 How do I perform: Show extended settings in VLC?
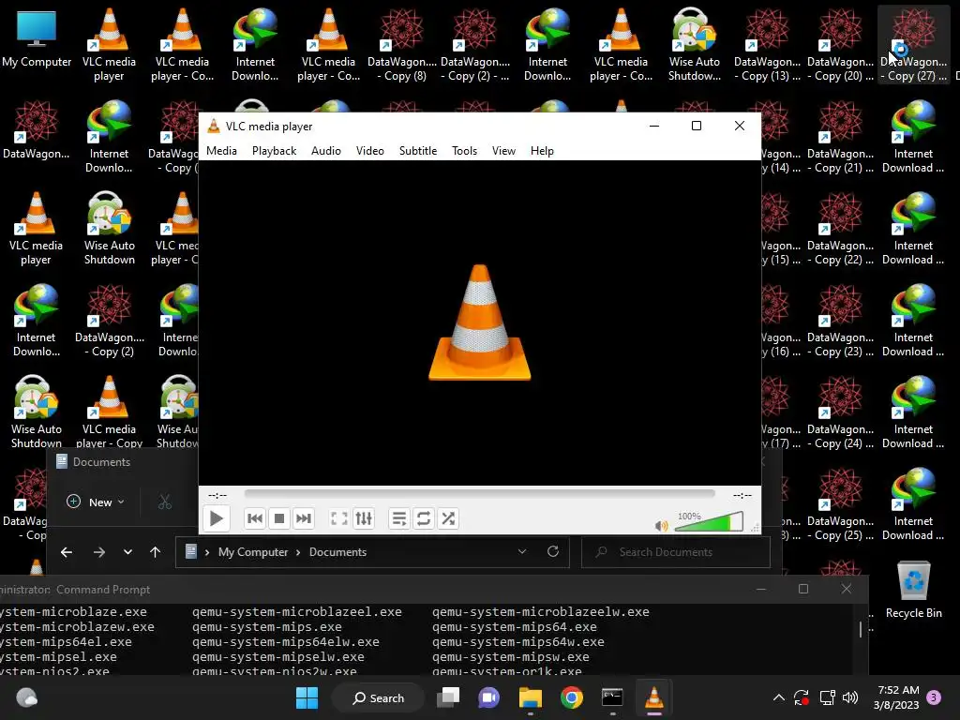click(364, 518)
